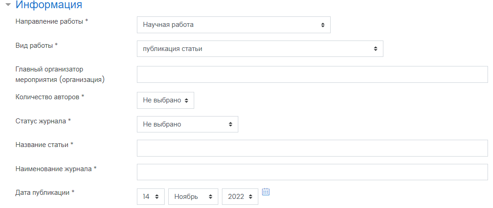Click the required asterisk beside Название статьи
Screen dimensions: 493x208
[72, 144]
